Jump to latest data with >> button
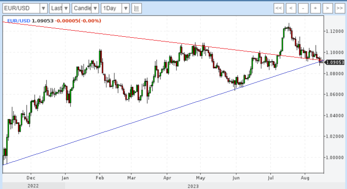The width and height of the screenshot is (347, 189). (x=339, y=8)
